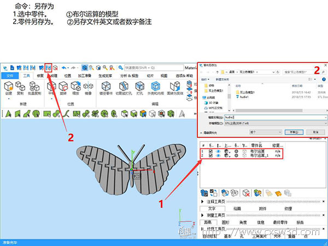Click the file name field containing hudie2
The image size is (328, 246).
coord(273,118)
